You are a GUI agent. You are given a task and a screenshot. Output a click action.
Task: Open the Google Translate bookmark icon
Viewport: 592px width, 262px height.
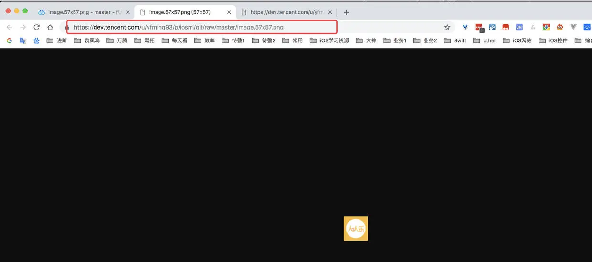[23, 40]
